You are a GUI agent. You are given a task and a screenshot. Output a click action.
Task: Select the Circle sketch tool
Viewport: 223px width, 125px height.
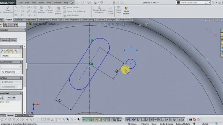22,7
